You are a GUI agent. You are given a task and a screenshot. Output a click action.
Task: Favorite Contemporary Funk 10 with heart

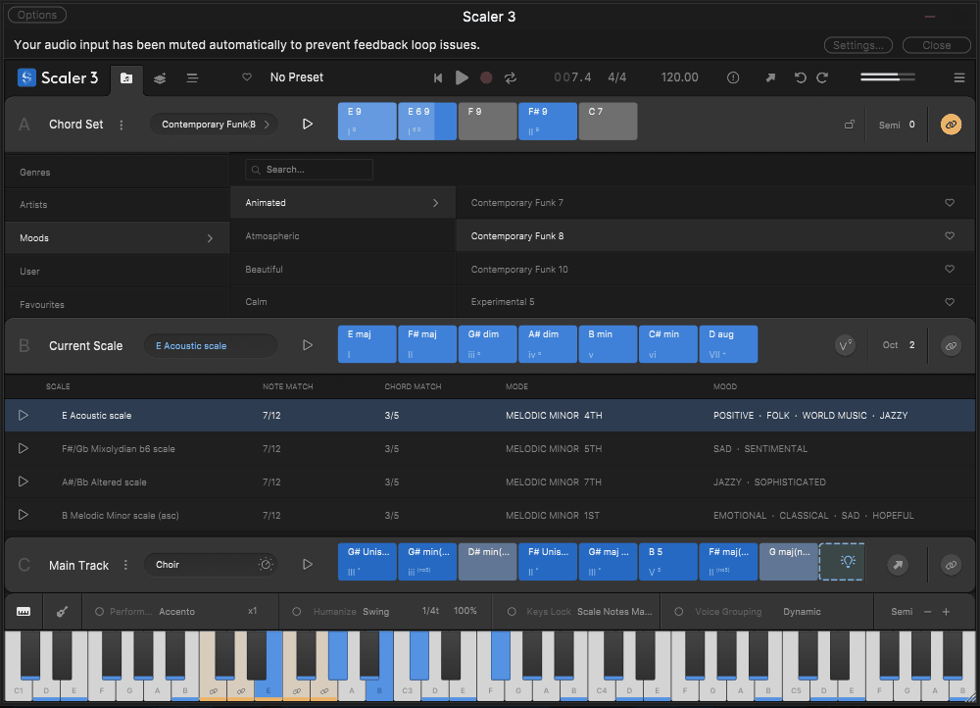(950, 269)
